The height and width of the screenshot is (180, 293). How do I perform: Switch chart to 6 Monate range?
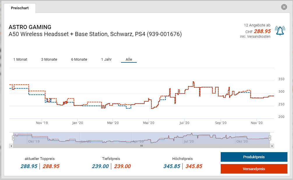click(79, 60)
